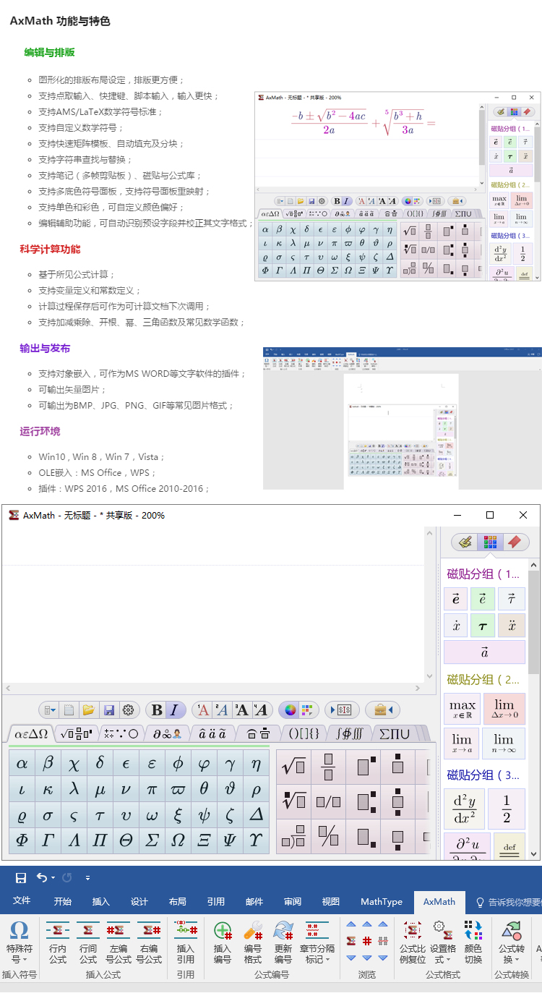Insert the nth root template
The height and width of the screenshot is (1001, 542).
point(293,801)
